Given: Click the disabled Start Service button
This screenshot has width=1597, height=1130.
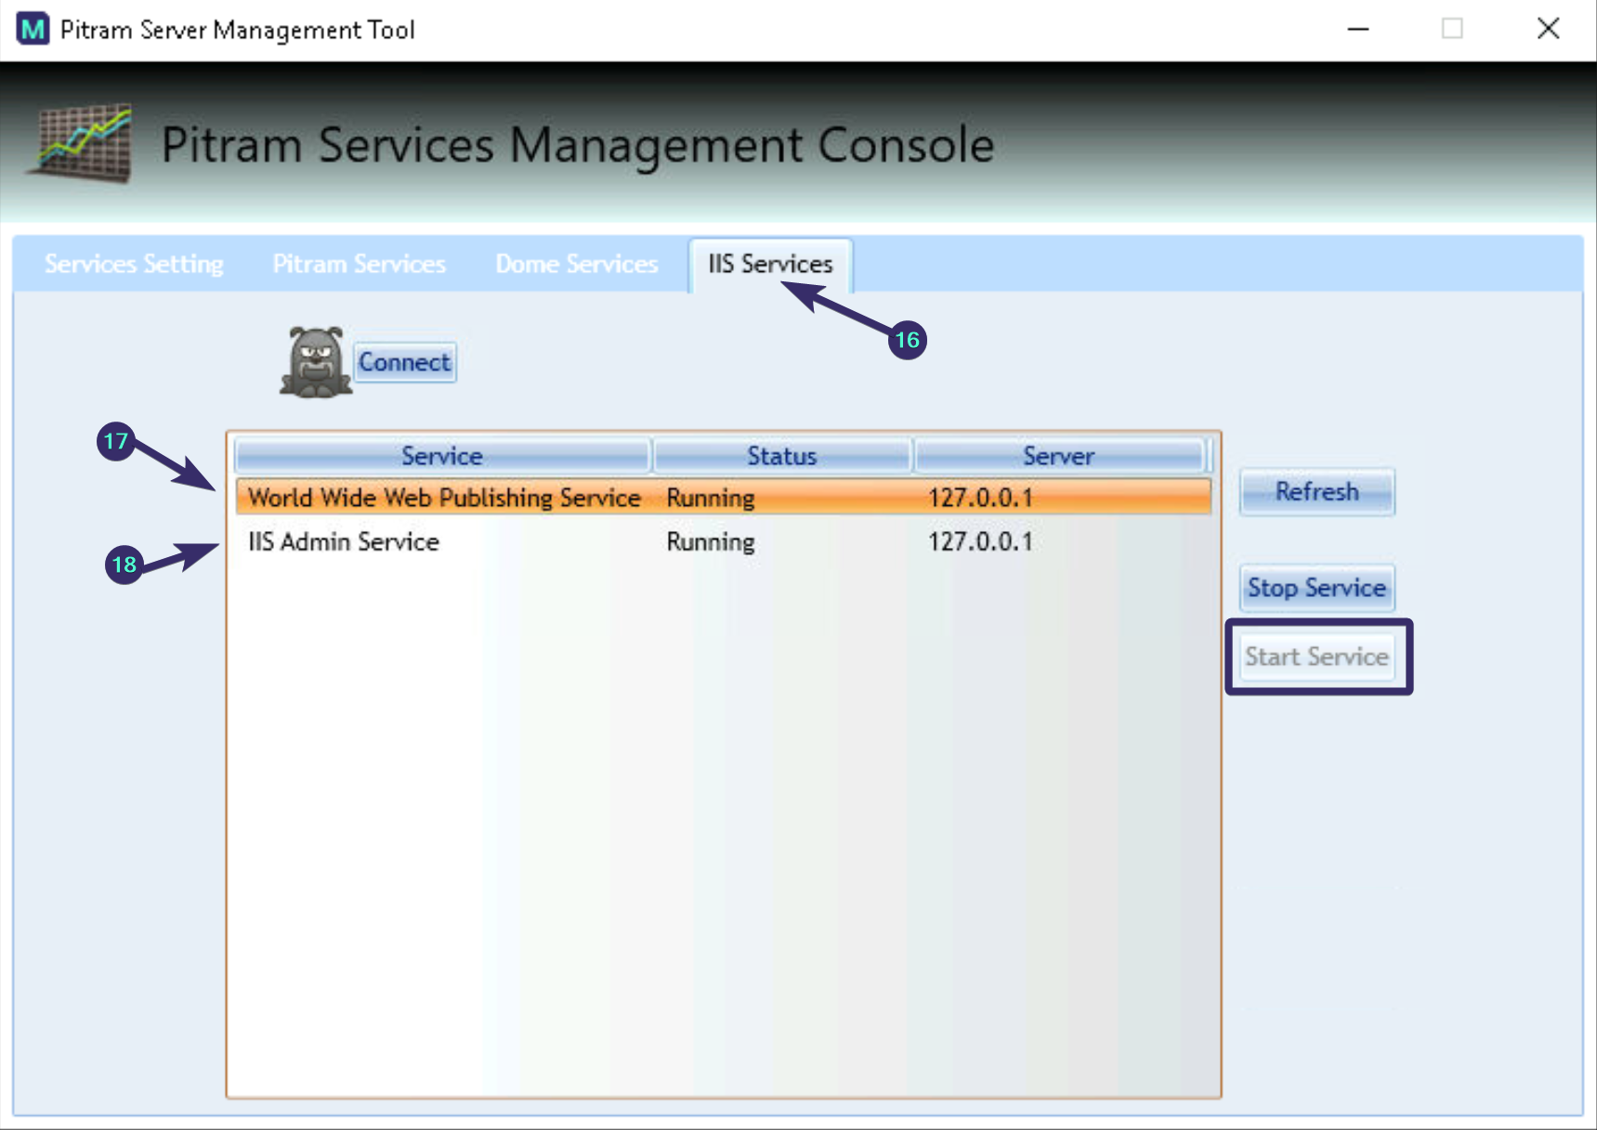Looking at the screenshot, I should click(x=1316, y=656).
